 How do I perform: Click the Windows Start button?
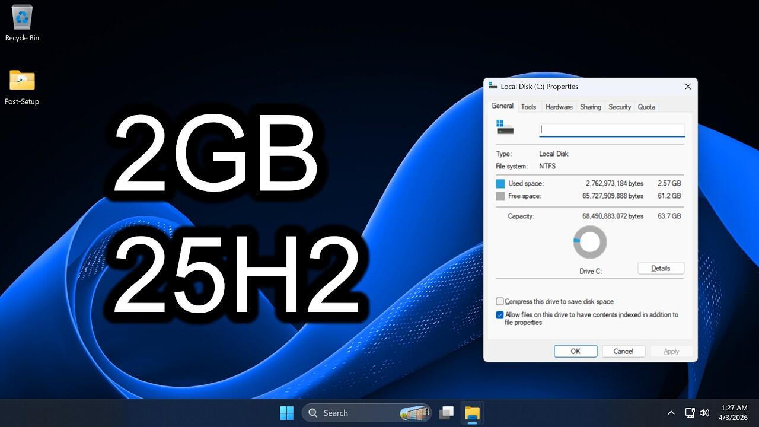click(x=286, y=413)
